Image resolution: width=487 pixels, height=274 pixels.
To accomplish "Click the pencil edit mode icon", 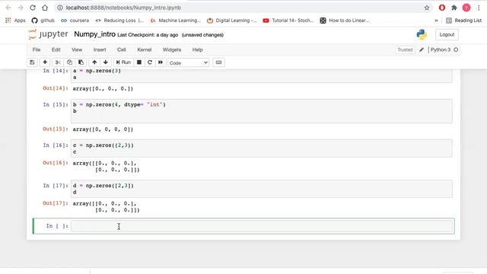I will click(x=422, y=49).
